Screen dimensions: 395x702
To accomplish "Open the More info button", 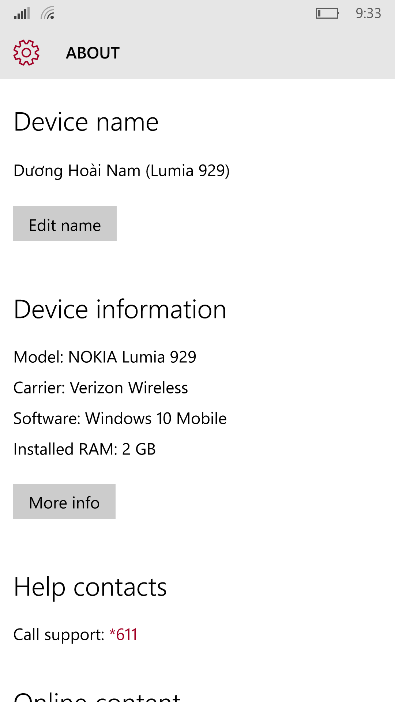I will 64,501.
